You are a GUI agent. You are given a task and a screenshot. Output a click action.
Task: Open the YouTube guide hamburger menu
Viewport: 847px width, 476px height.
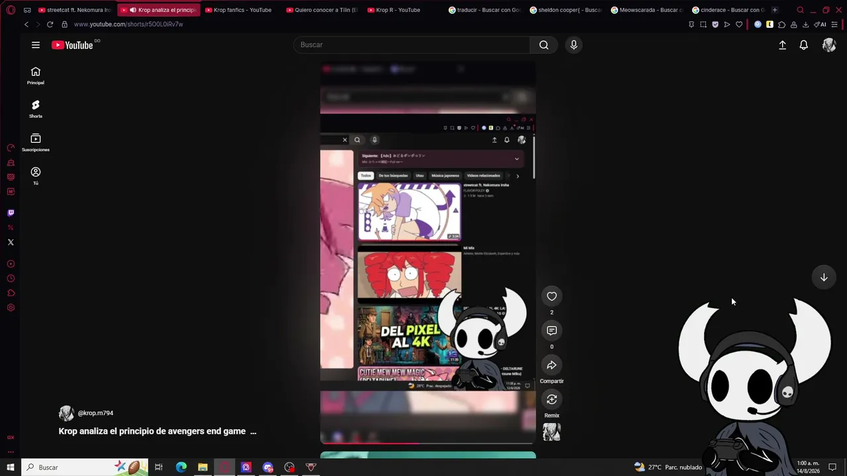36,45
